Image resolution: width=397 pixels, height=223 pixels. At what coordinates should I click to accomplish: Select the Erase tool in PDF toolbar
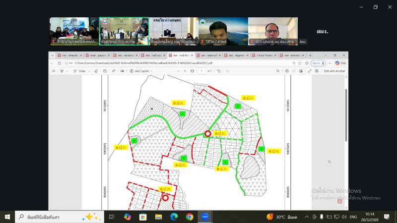click(96, 71)
